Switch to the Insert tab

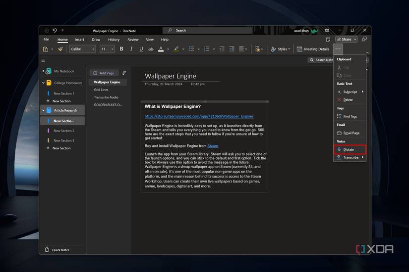pos(79,40)
